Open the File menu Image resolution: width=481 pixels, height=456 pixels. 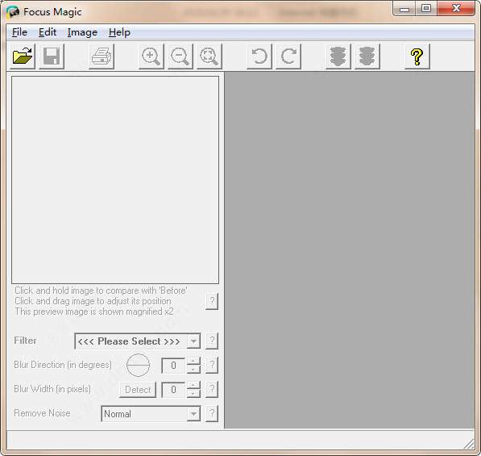click(19, 32)
